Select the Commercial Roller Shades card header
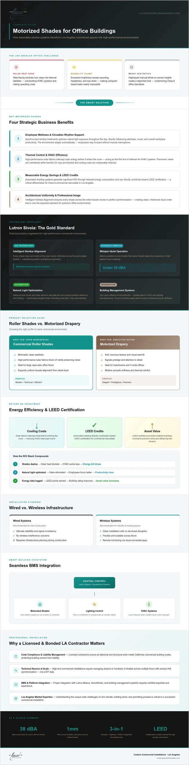This screenshot has width=189, height=765. click(x=51, y=342)
